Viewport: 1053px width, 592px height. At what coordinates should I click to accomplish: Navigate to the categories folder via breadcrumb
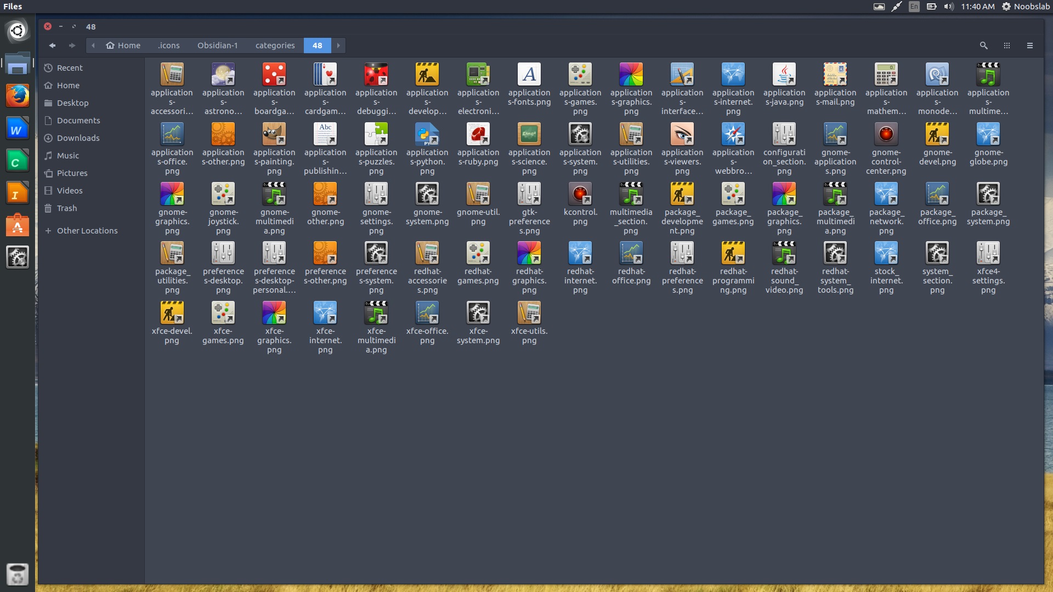coord(275,45)
